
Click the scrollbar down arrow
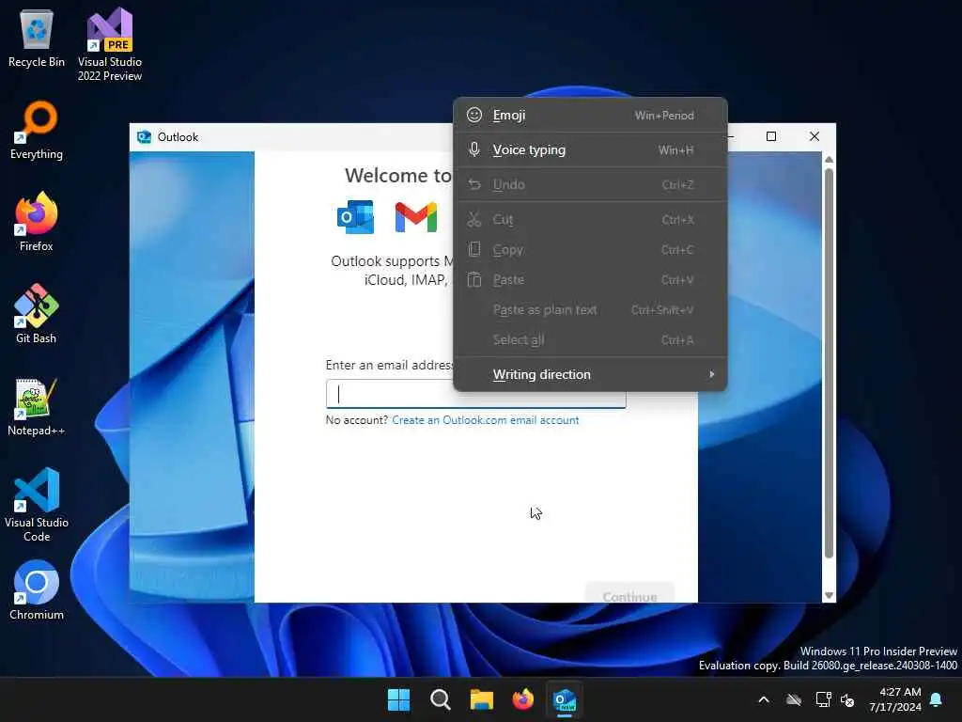pyautogui.click(x=829, y=595)
